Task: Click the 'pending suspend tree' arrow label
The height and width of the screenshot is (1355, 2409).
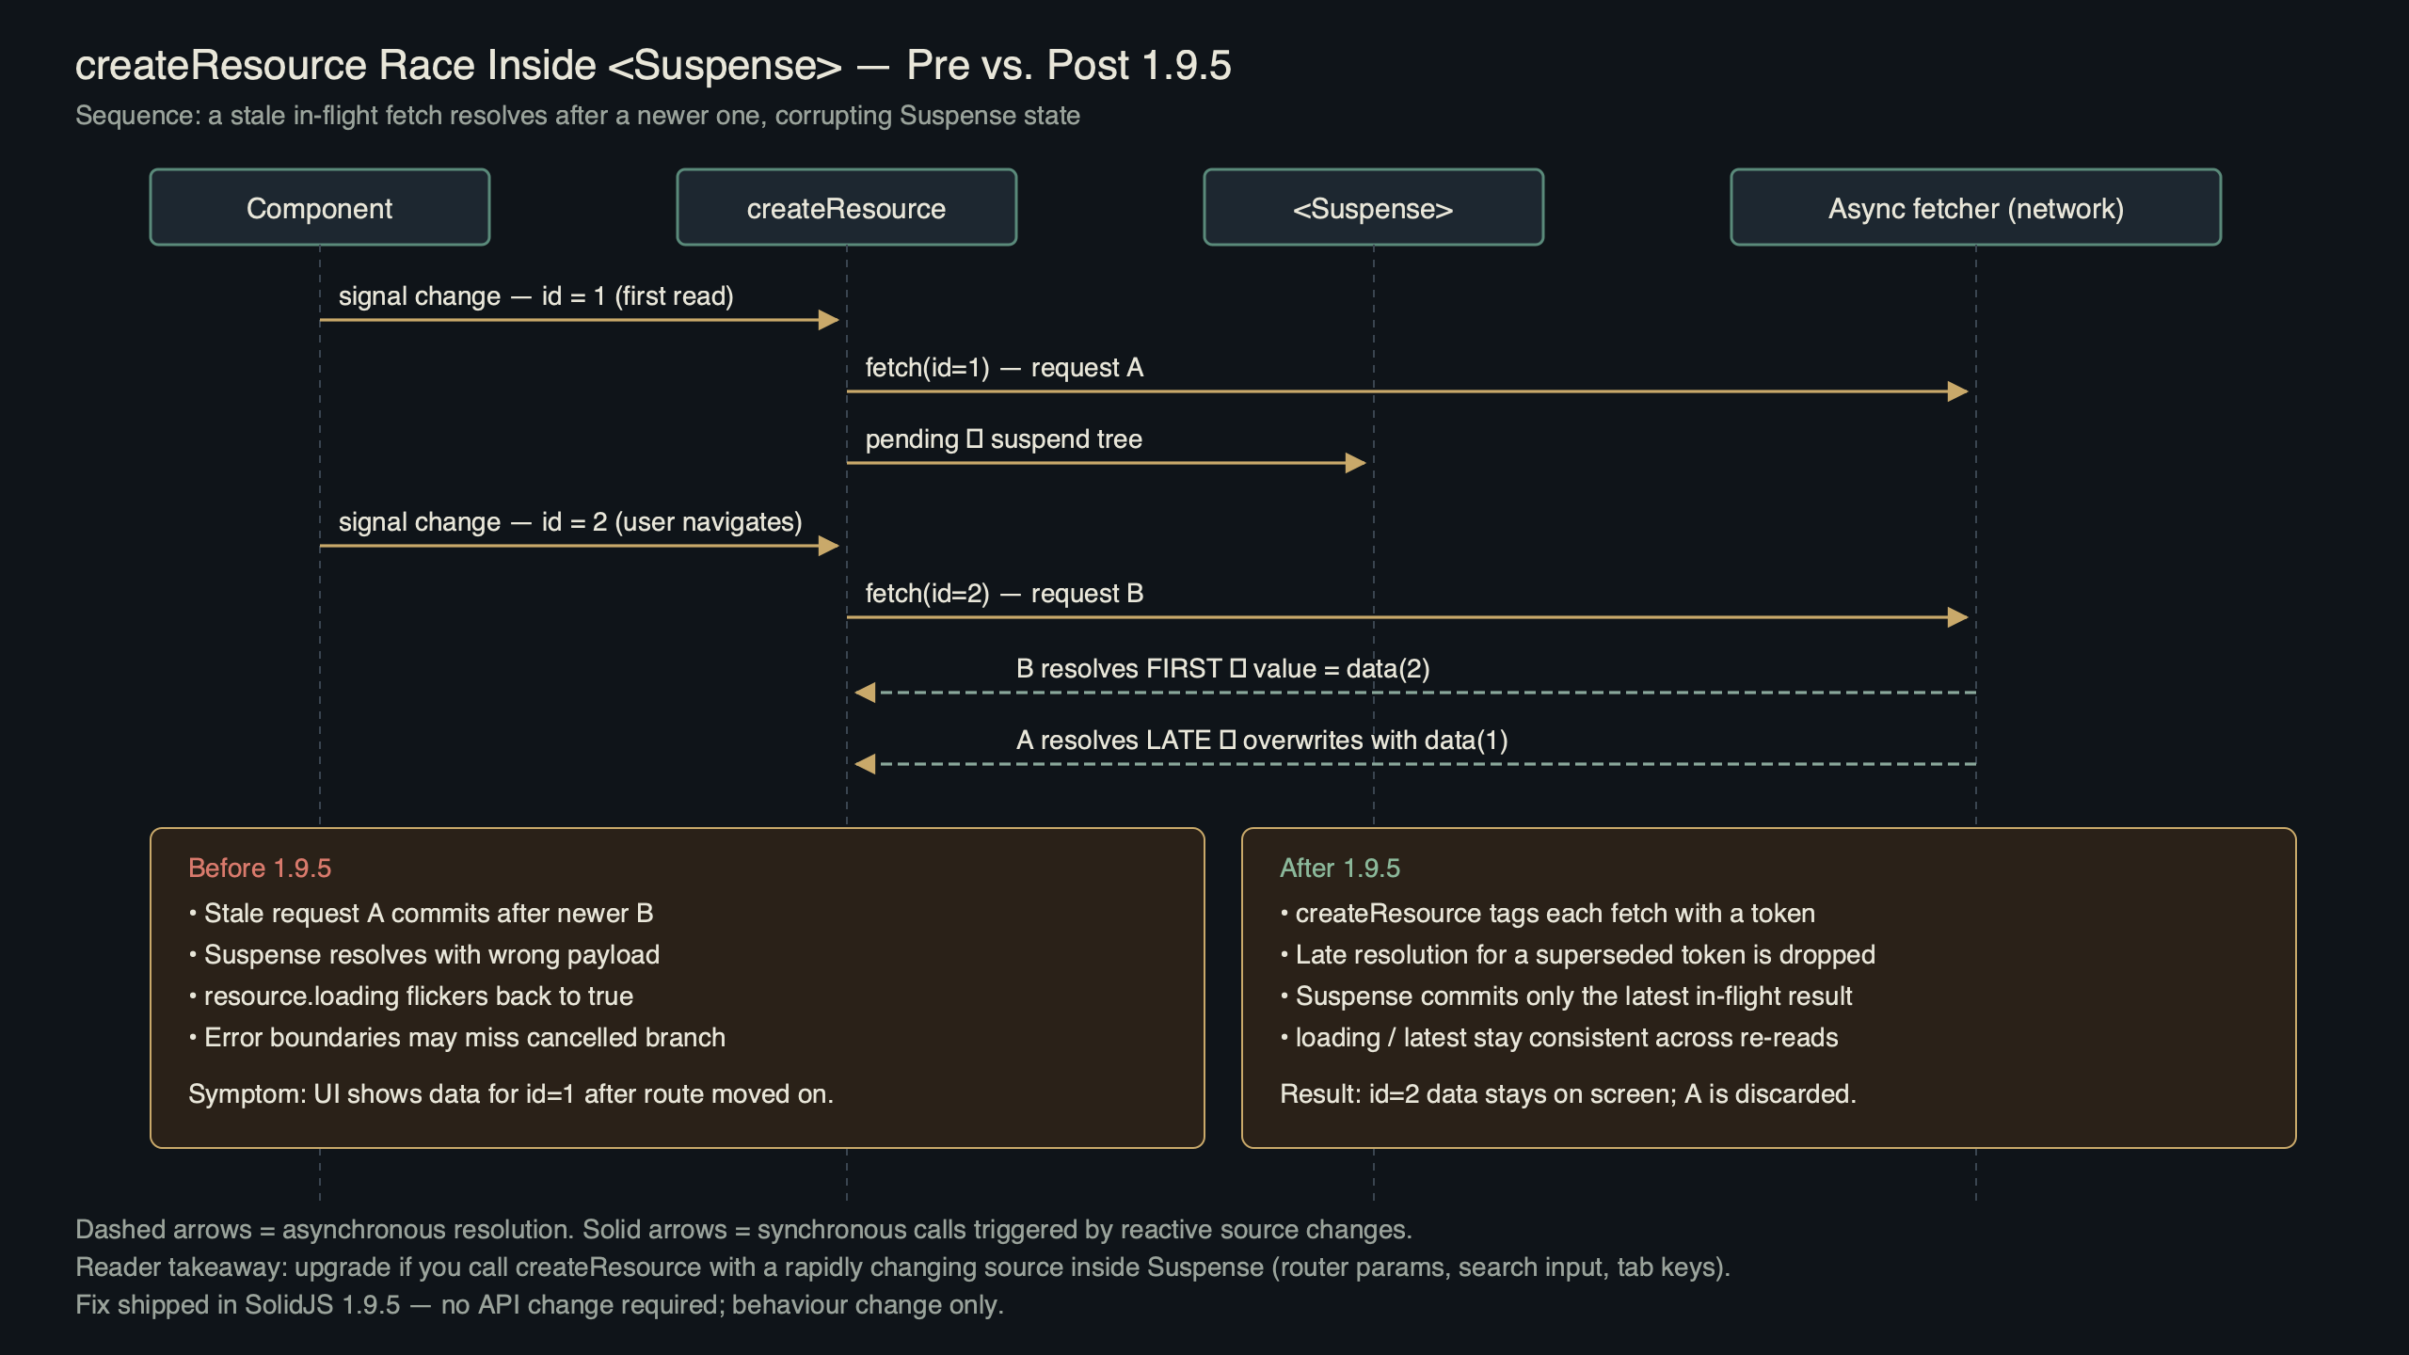Action: [1002, 438]
